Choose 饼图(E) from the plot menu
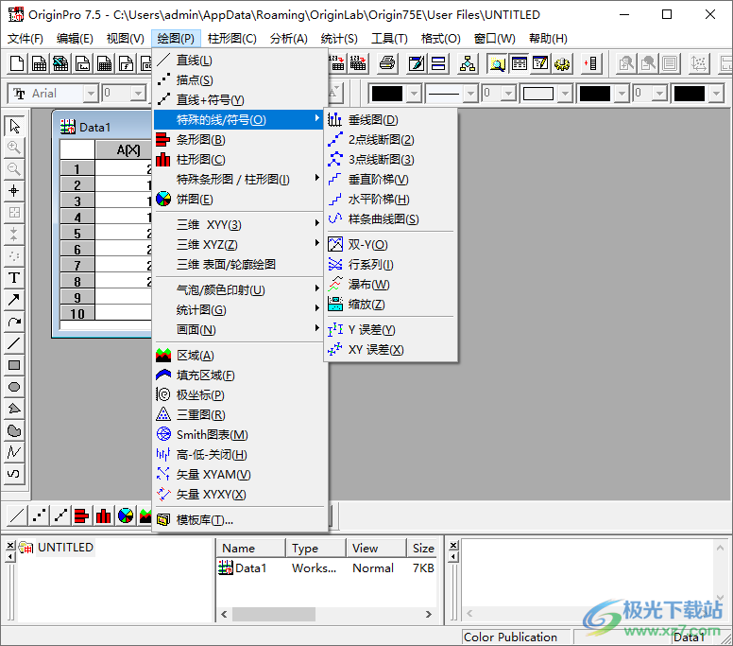The width and height of the screenshot is (733, 646). (x=238, y=200)
